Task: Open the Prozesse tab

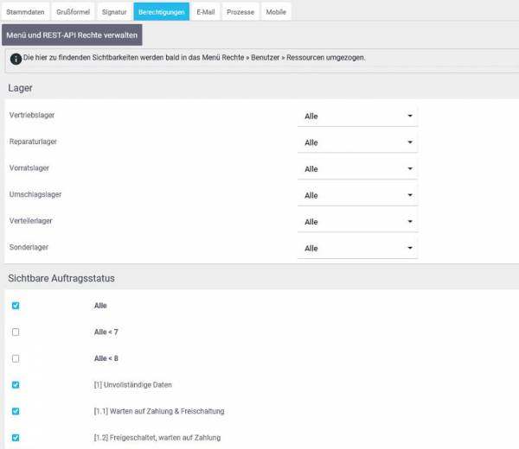Action: (240, 12)
